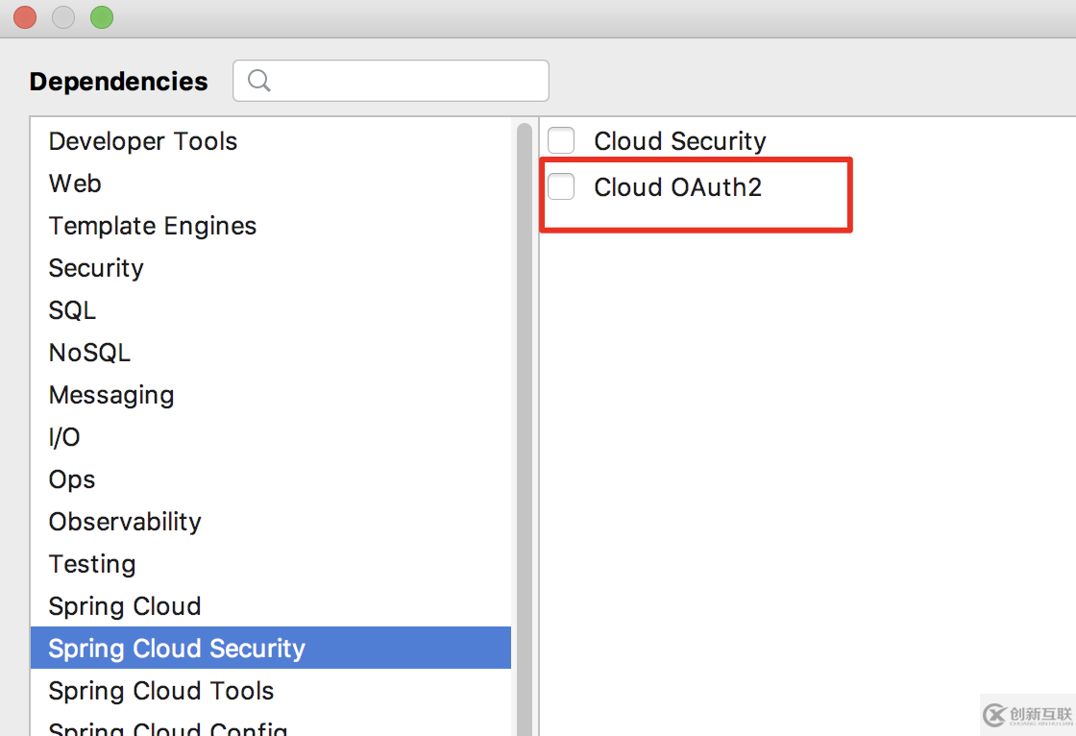Open the NoSQL category

tap(89, 353)
